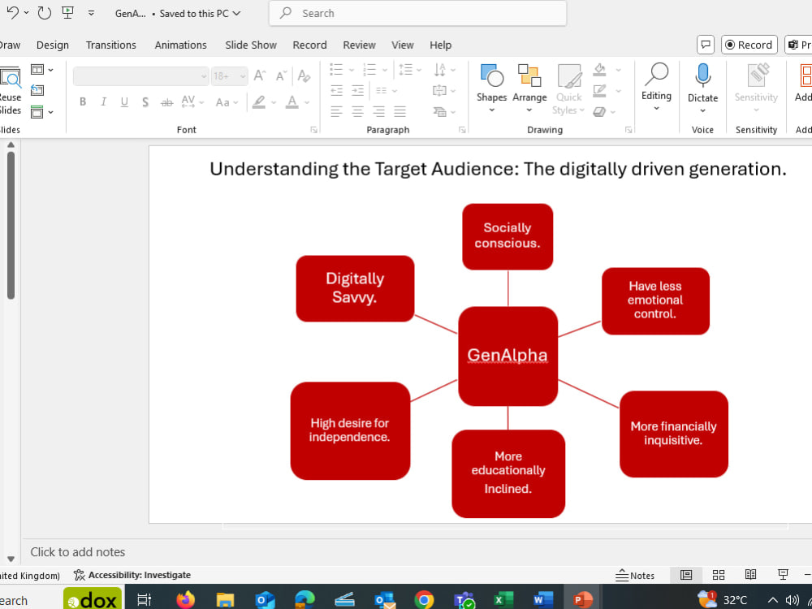This screenshot has height=609, width=812.
Task: Switch to Slide Sorter view
Action: click(x=719, y=575)
